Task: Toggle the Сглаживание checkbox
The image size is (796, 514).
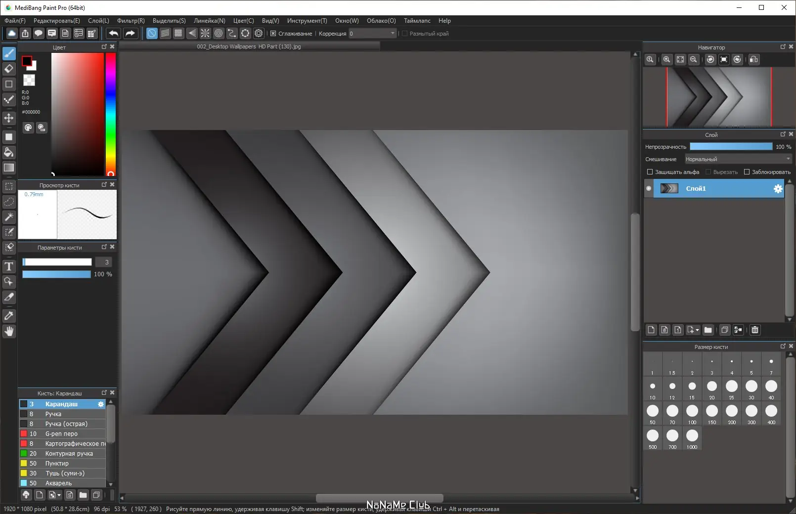Action: (x=273, y=34)
